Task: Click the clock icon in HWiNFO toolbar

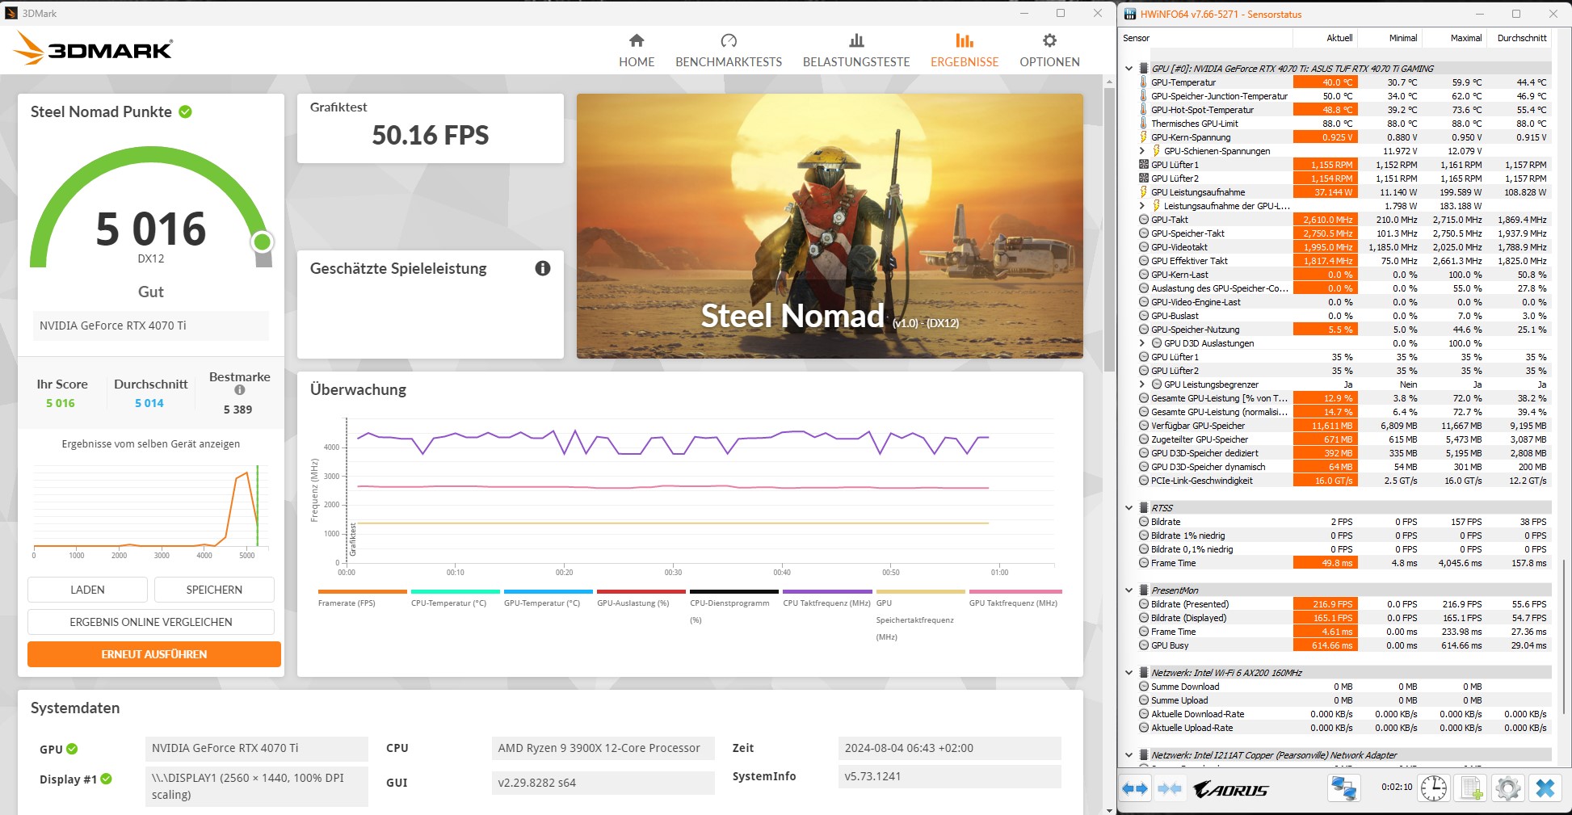Action: (x=1434, y=788)
